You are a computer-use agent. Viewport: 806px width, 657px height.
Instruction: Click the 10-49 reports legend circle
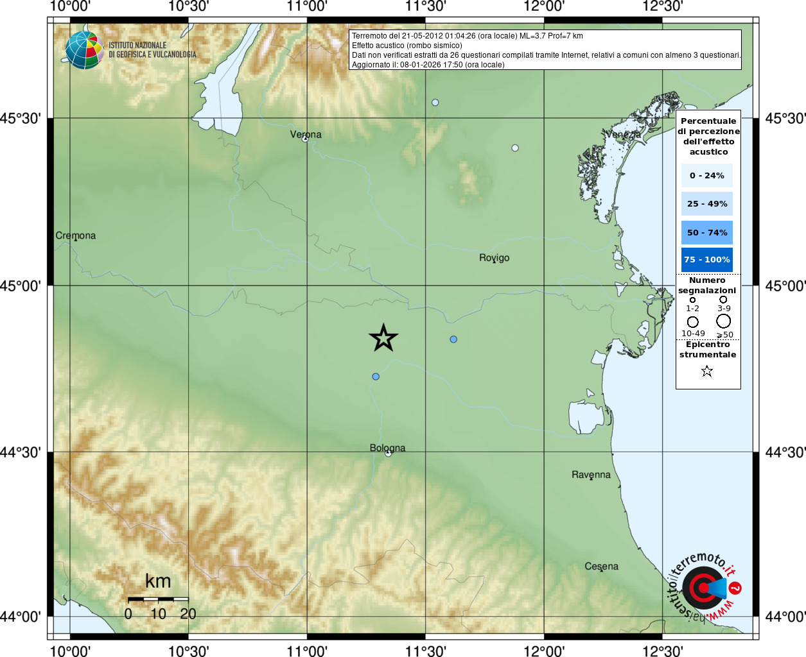(693, 322)
